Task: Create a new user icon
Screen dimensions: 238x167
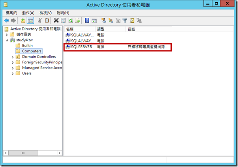Action: coord(104,20)
